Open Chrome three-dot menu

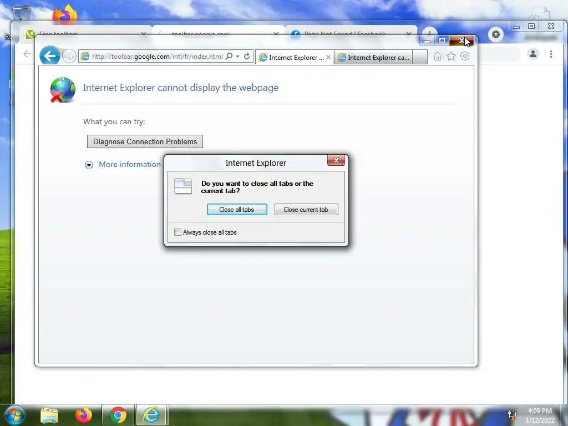551,54
